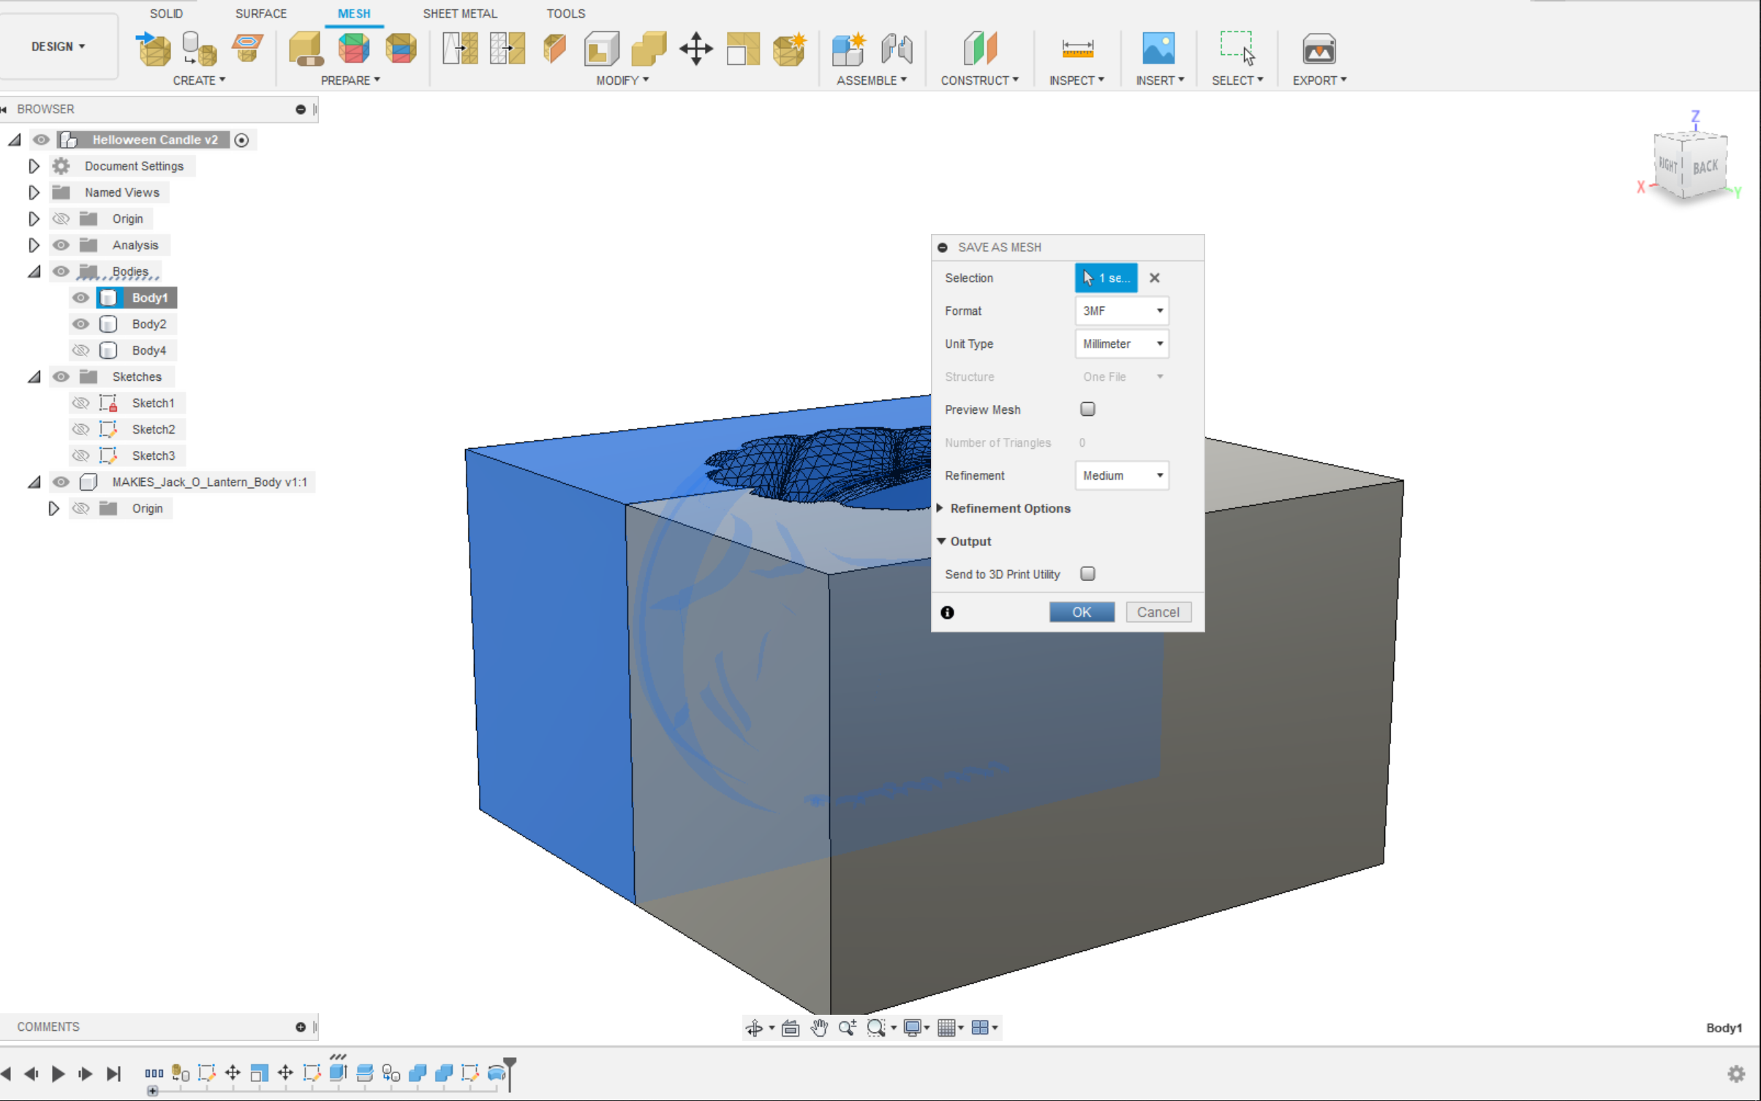This screenshot has width=1761, height=1101.
Task: Open the settings gear at bottom right
Action: pos(1736,1073)
